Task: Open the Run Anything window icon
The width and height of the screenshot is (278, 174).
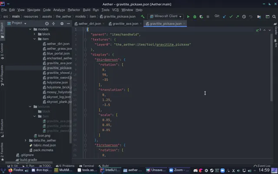Action: (268, 17)
